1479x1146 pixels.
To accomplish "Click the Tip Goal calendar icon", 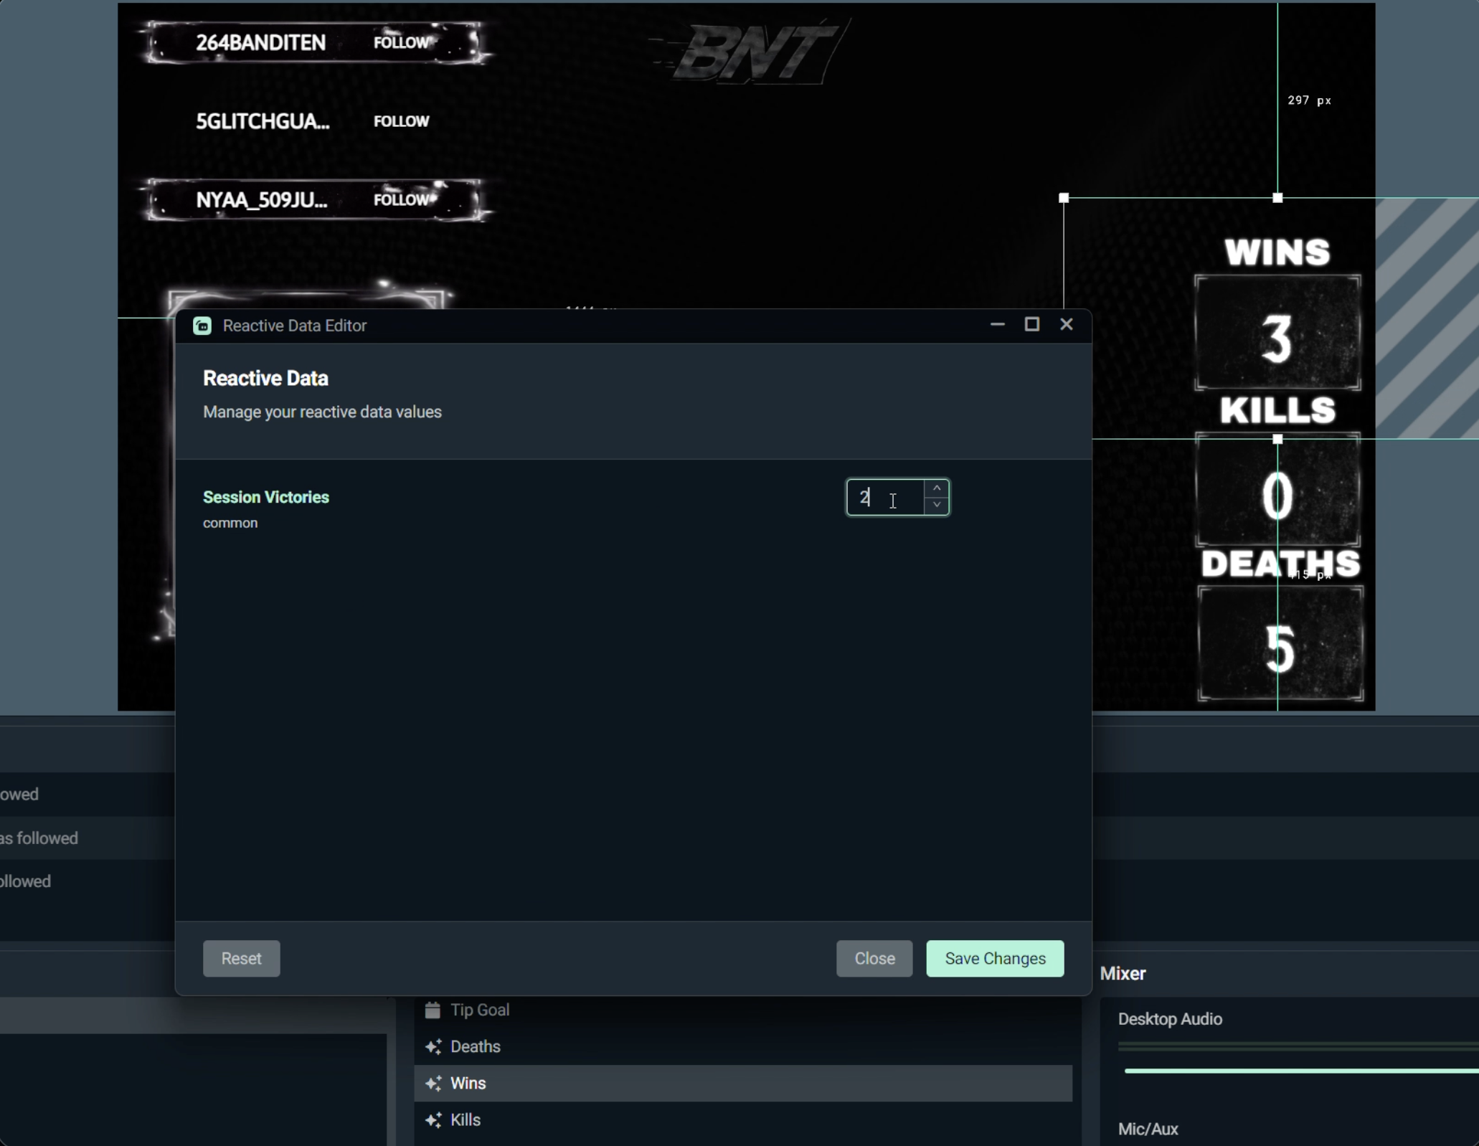I will 433,1010.
